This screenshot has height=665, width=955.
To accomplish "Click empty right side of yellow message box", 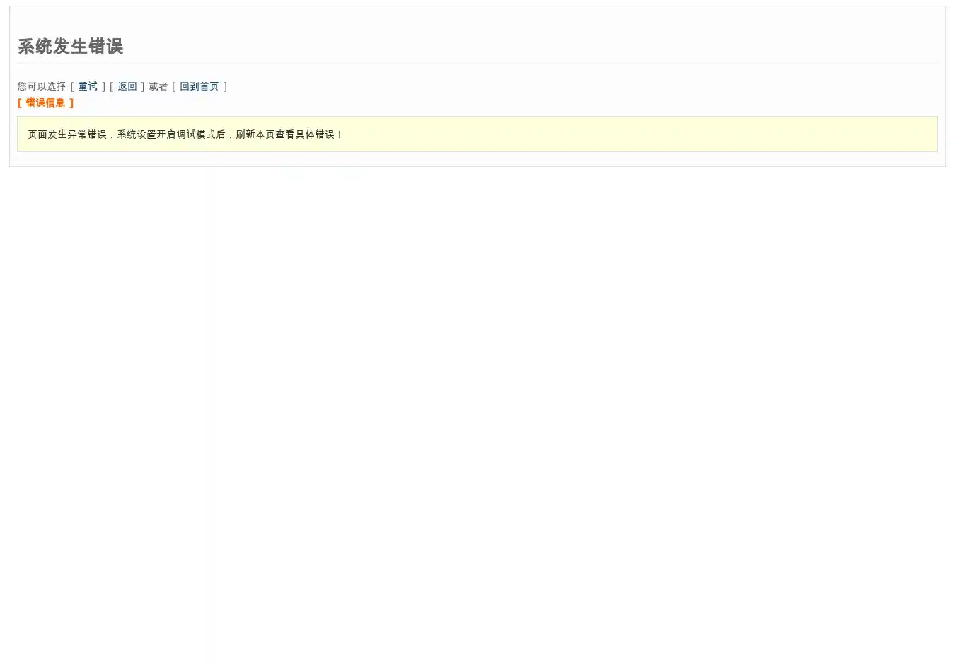I will tap(707, 134).
